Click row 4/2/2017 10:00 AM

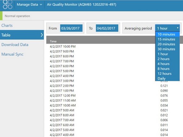[63, 105]
